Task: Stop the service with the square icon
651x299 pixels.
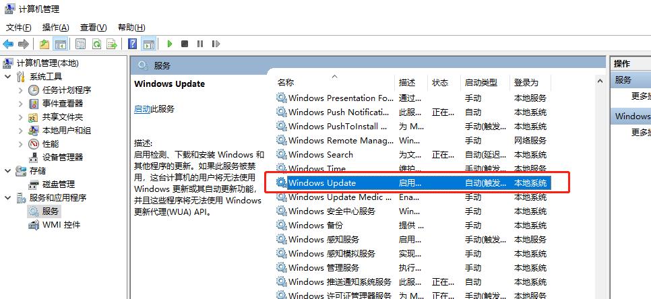Action: (185, 44)
